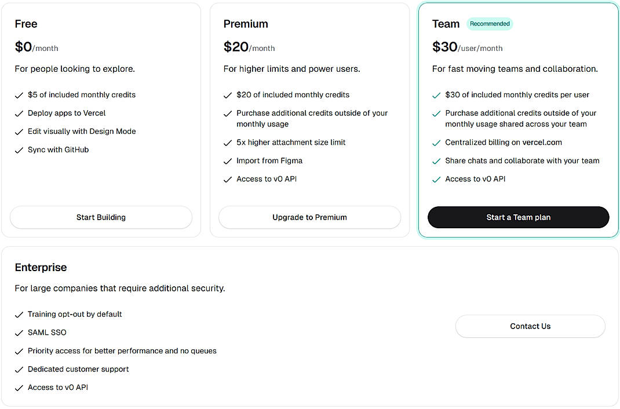Click the "Start Building" button
The height and width of the screenshot is (409, 620).
tap(101, 217)
